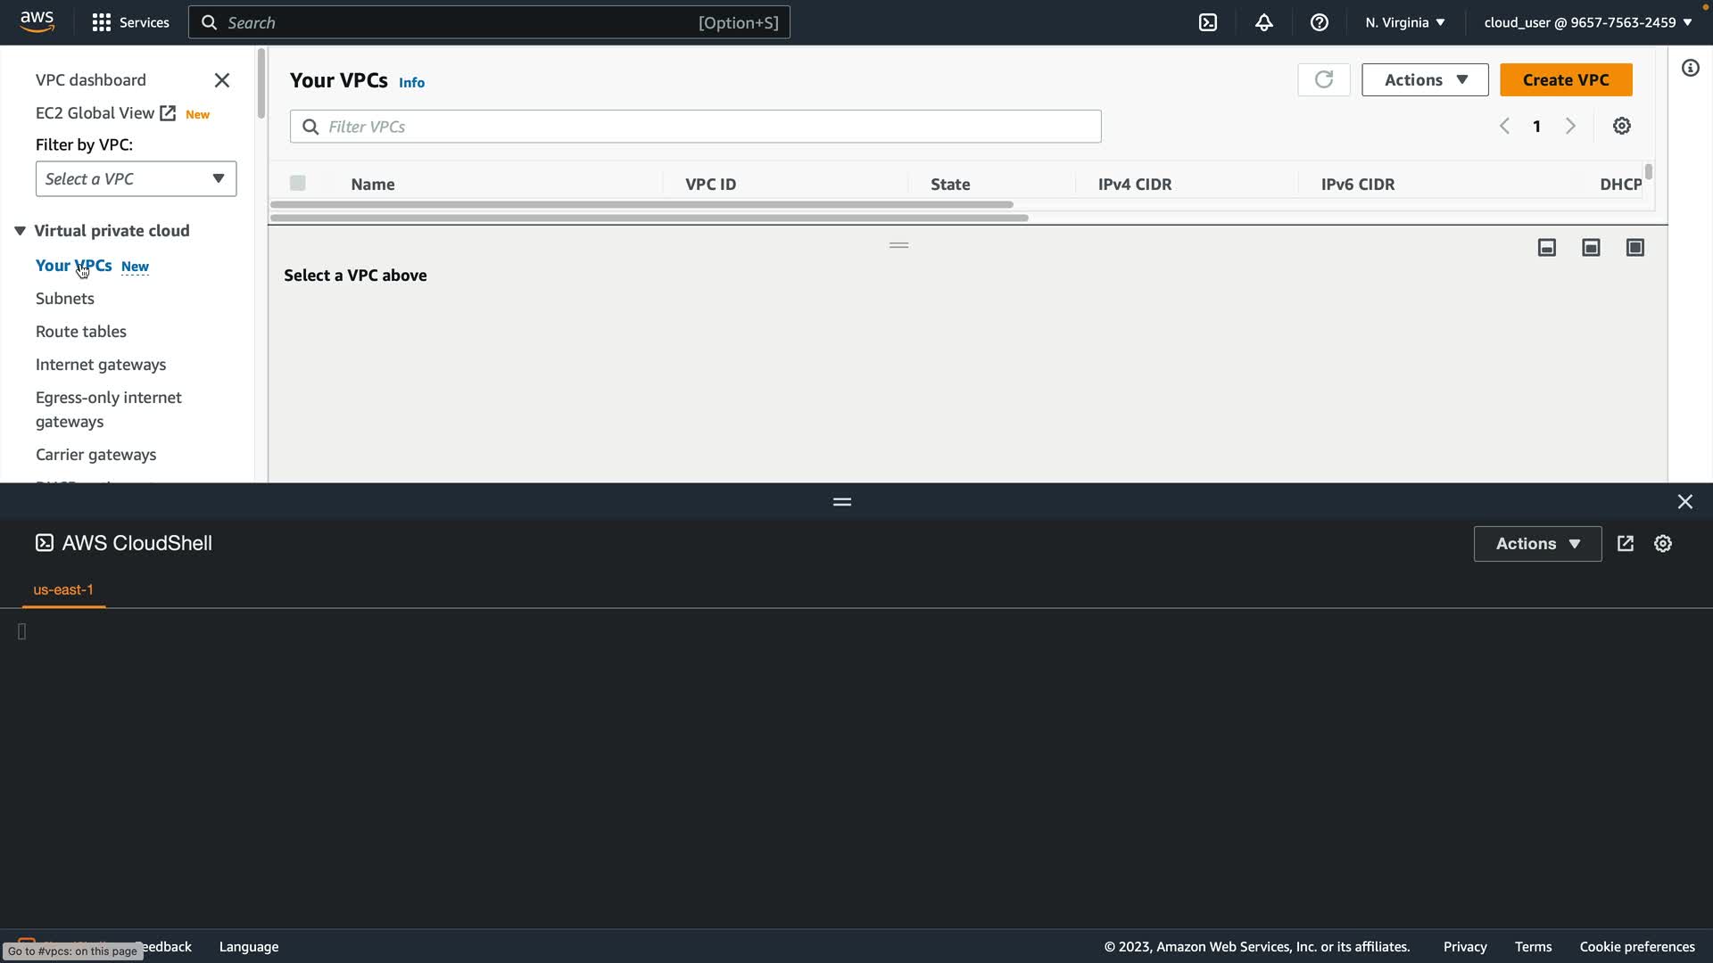Image resolution: width=1713 pixels, height=963 pixels.
Task: Set split panel to minimum size
Action: click(1546, 247)
